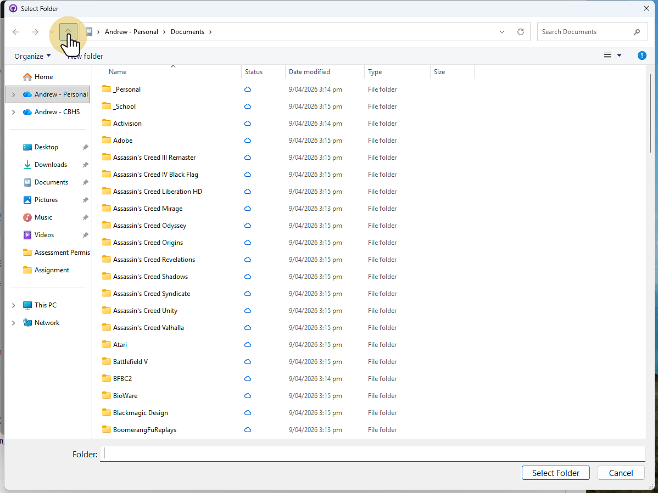Click the Date modified column header

pos(309,72)
